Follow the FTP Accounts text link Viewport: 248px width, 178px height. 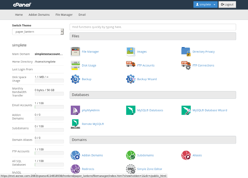[146, 65]
